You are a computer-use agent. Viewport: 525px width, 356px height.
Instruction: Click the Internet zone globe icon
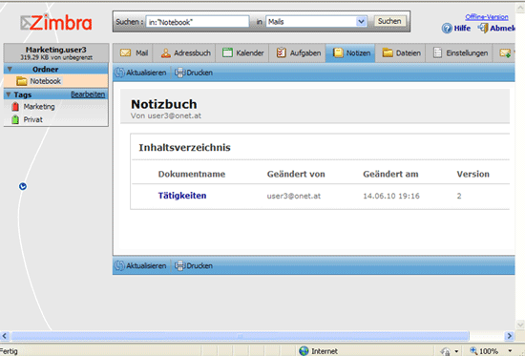[x=304, y=350]
